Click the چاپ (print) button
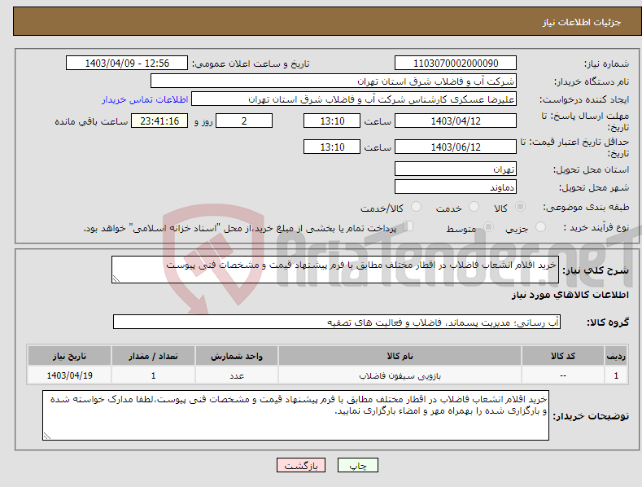Viewport: 642px width, 487px height. point(357,465)
